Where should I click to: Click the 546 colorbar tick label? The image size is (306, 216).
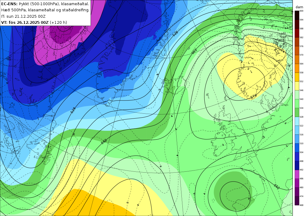[301, 90]
